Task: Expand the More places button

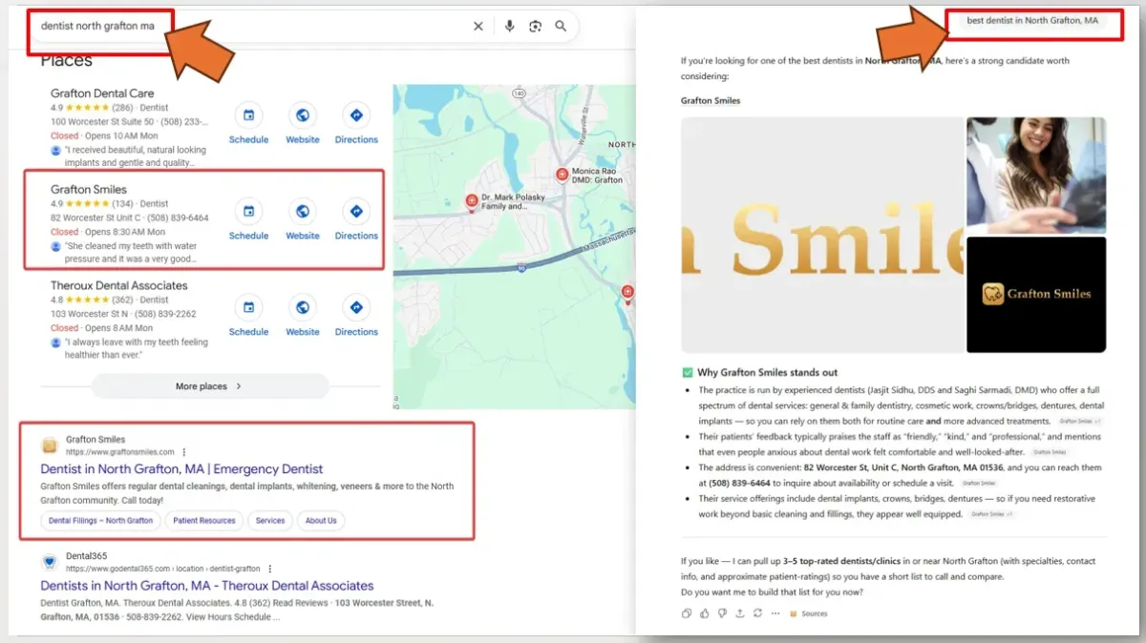Action: pyautogui.click(x=210, y=386)
